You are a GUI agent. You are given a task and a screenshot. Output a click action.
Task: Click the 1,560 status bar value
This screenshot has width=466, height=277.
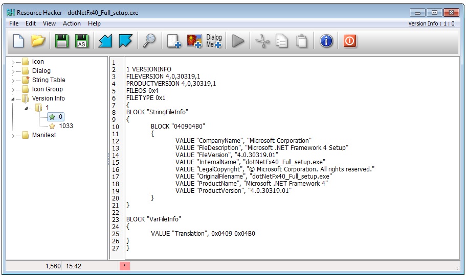click(53, 266)
